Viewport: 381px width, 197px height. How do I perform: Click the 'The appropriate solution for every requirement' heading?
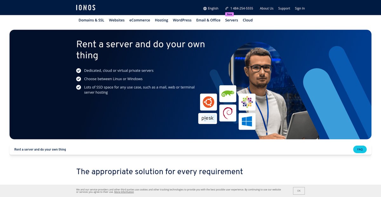click(160, 172)
